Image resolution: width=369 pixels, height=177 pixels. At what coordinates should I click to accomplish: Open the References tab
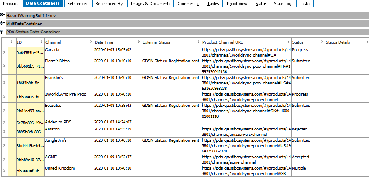tap(77, 4)
